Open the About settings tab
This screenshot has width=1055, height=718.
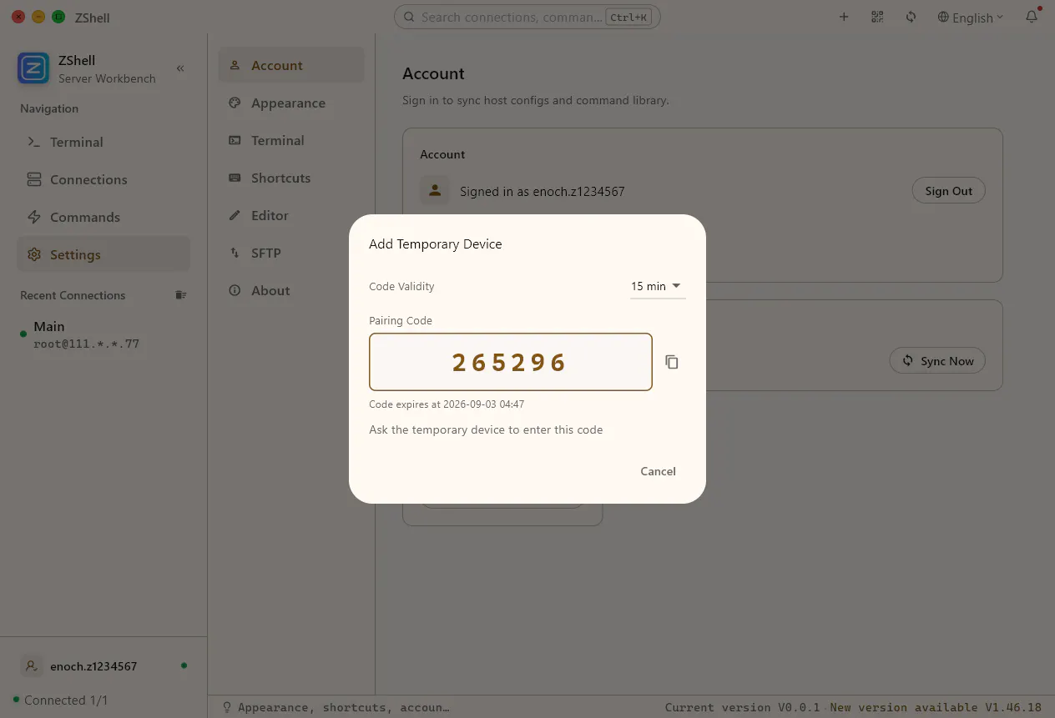[x=291, y=290]
